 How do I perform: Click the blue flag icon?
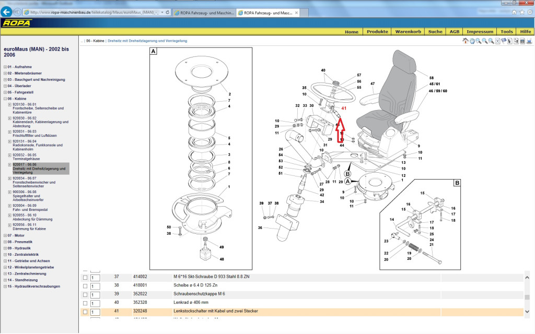tap(504, 41)
